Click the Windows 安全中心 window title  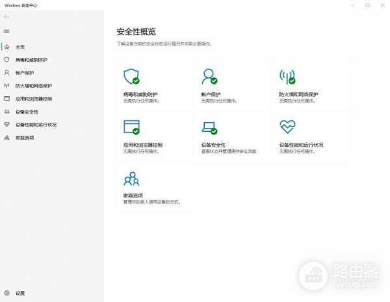pyautogui.click(x=21, y=5)
